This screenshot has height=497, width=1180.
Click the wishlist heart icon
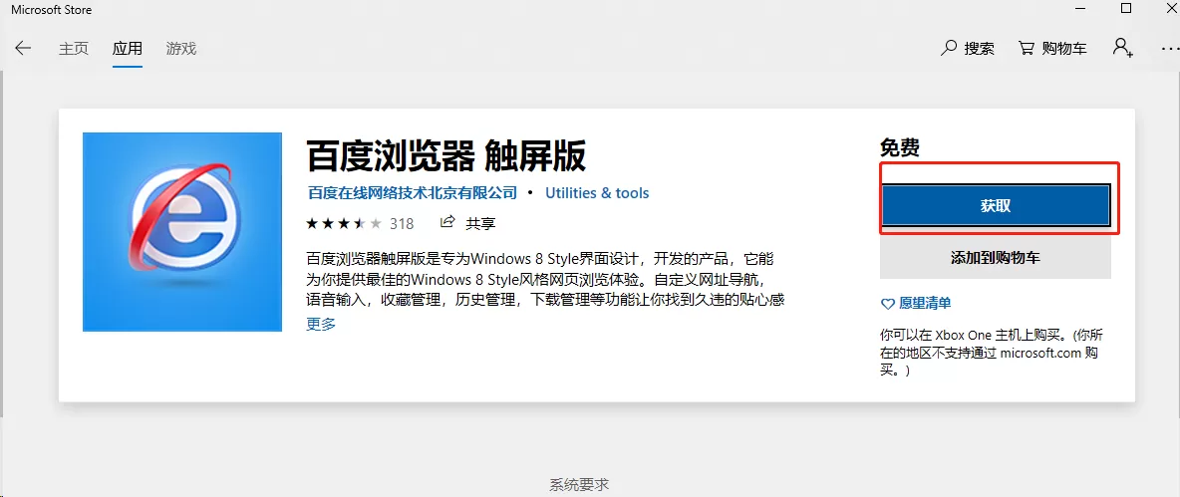pyautogui.click(x=887, y=304)
